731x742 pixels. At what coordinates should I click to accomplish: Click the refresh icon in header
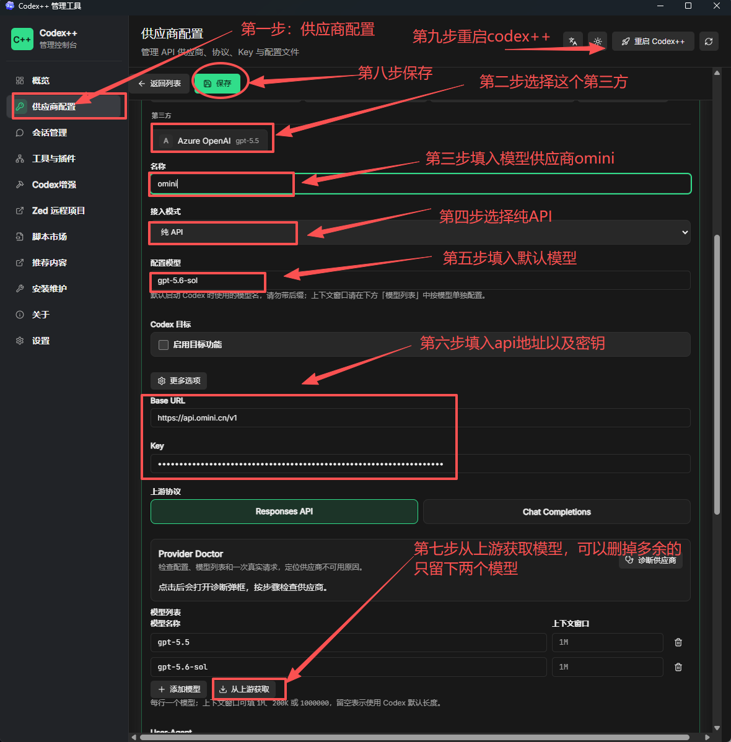709,41
